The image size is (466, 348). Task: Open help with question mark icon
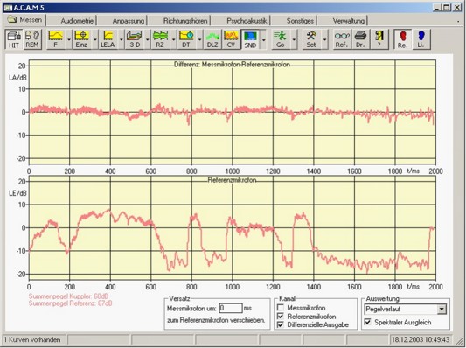379,39
